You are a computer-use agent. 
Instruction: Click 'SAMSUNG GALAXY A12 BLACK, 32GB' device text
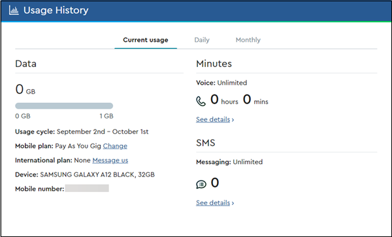pyautogui.click(x=97, y=174)
